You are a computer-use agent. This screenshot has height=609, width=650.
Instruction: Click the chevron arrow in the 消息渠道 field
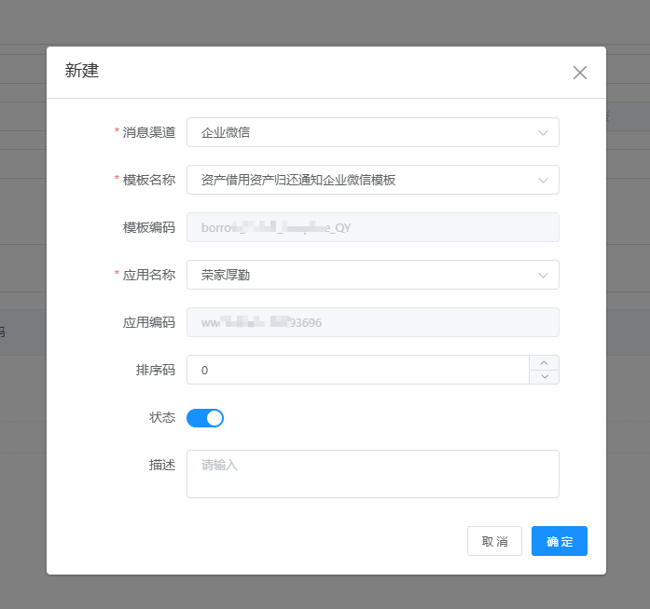click(x=544, y=133)
